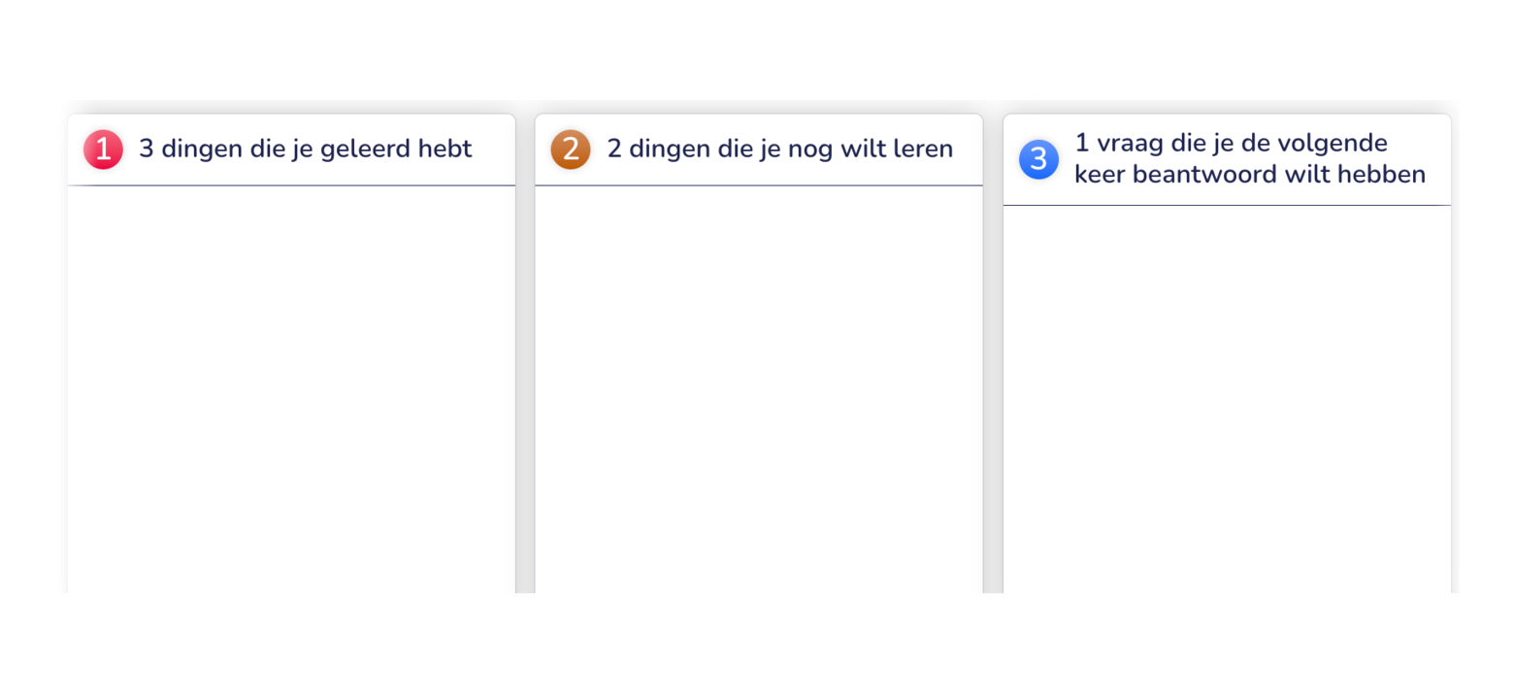Click the word "leren" in the second heading
Viewport: 1514px width, 699px height.
(922, 150)
